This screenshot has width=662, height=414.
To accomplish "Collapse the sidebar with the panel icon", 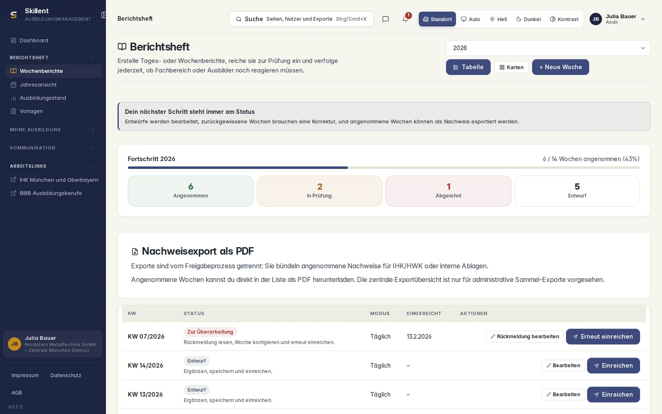I will [104, 15].
